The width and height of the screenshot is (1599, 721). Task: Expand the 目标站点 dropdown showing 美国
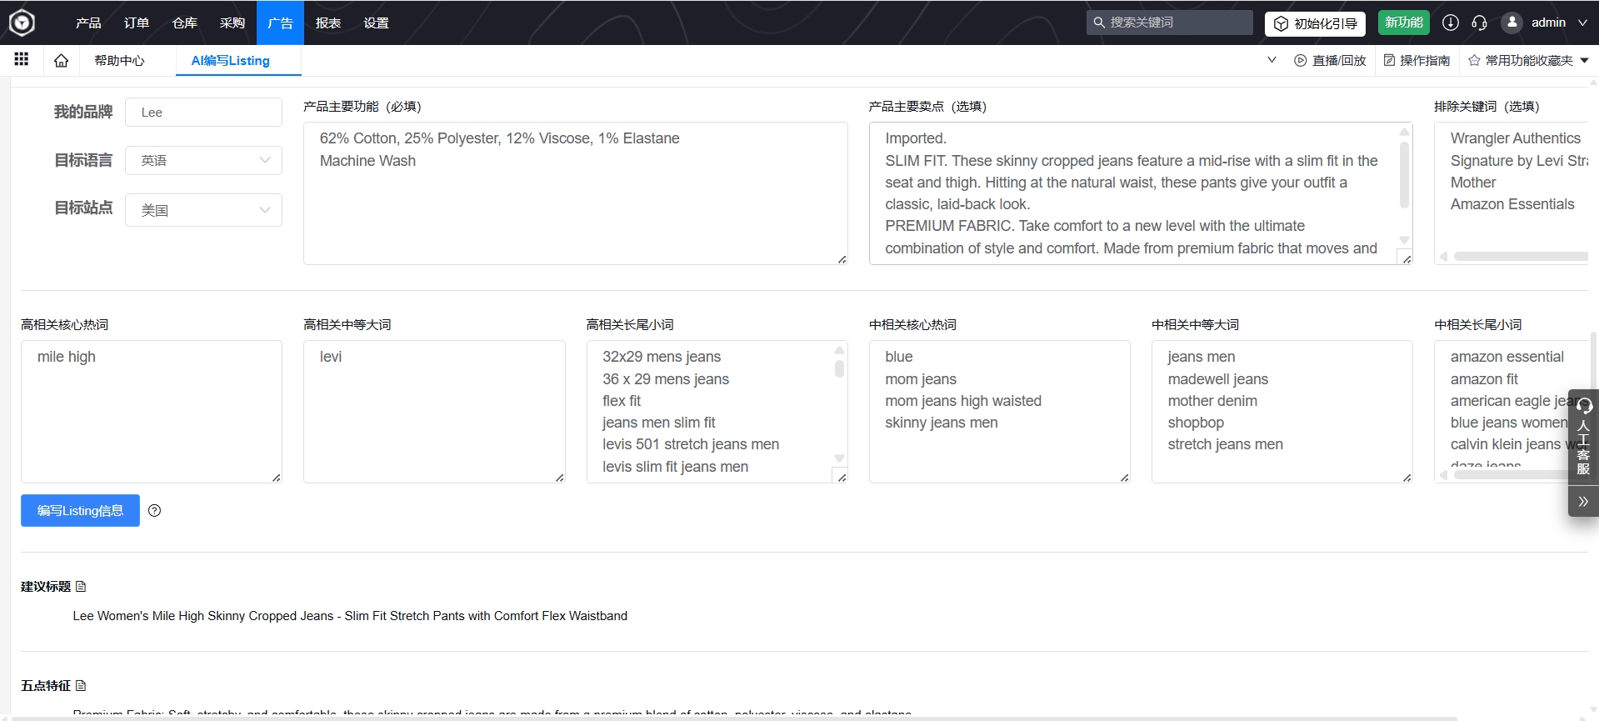coord(203,210)
